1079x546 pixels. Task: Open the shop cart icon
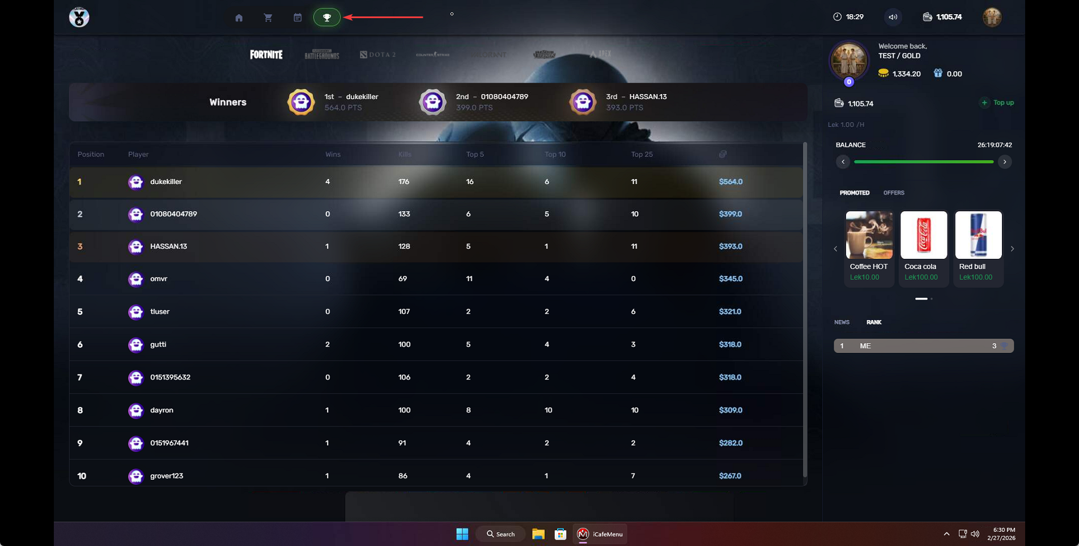268,18
